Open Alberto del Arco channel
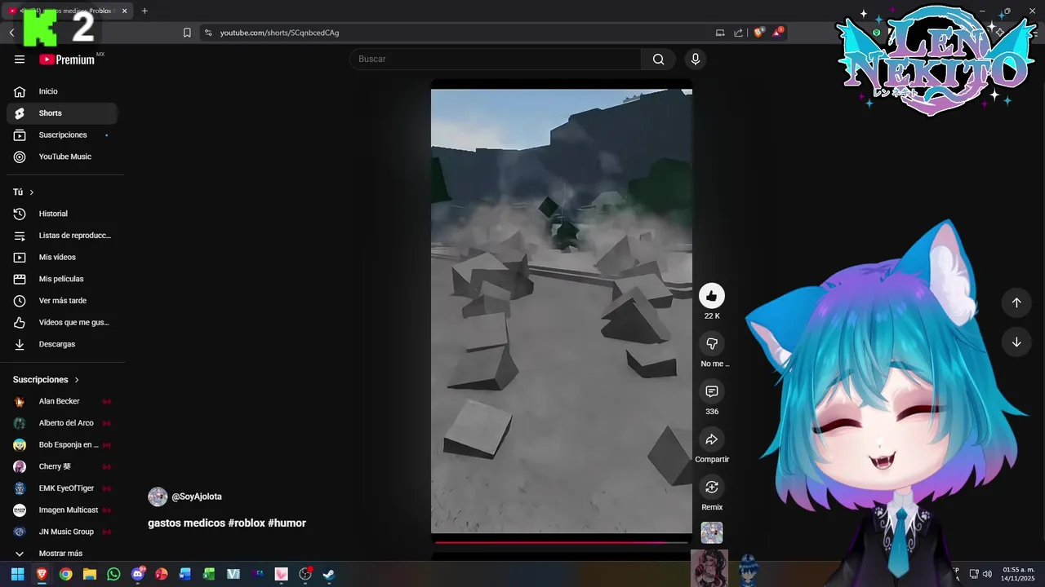 [62, 423]
